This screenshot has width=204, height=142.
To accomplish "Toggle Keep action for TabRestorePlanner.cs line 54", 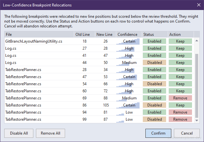I will pos(180,84).
